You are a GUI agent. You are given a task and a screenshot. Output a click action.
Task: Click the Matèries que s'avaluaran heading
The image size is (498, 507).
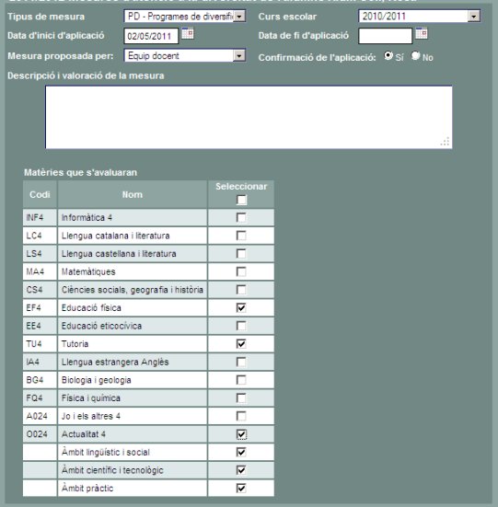[x=80, y=172]
